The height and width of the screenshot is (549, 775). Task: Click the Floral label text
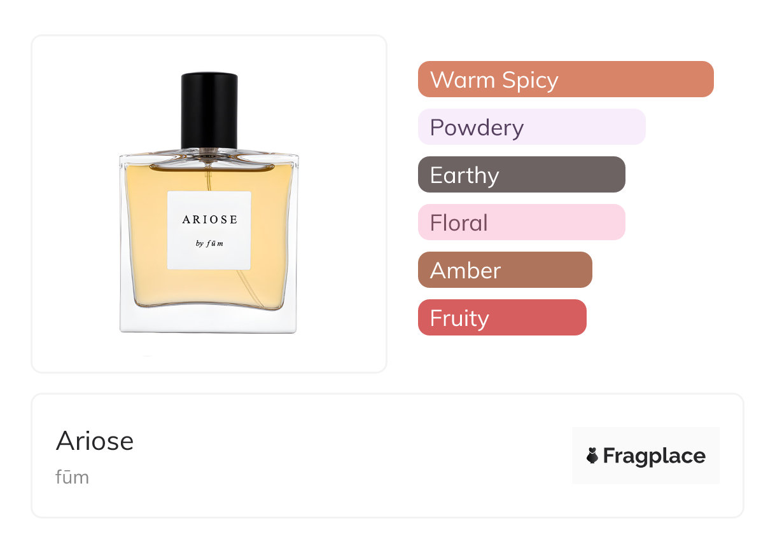459,223
